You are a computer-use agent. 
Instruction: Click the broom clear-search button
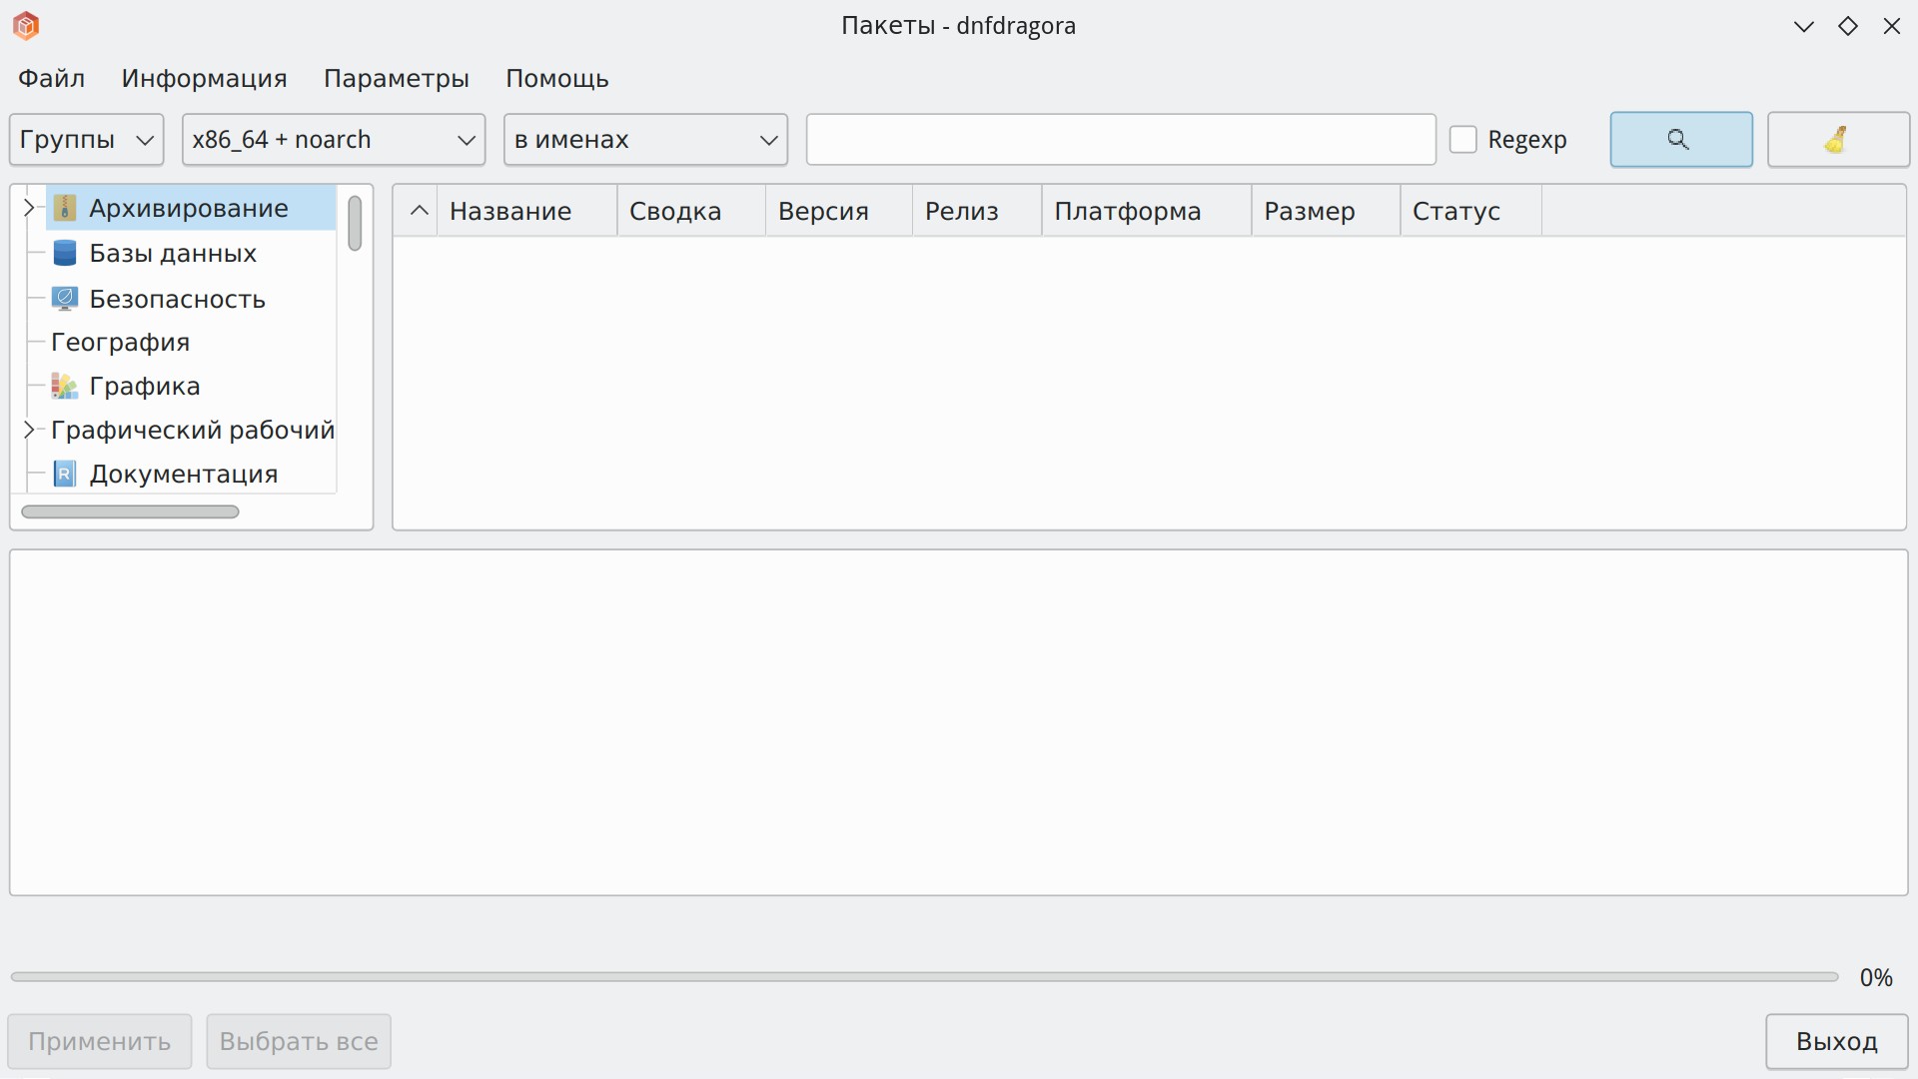1837,140
